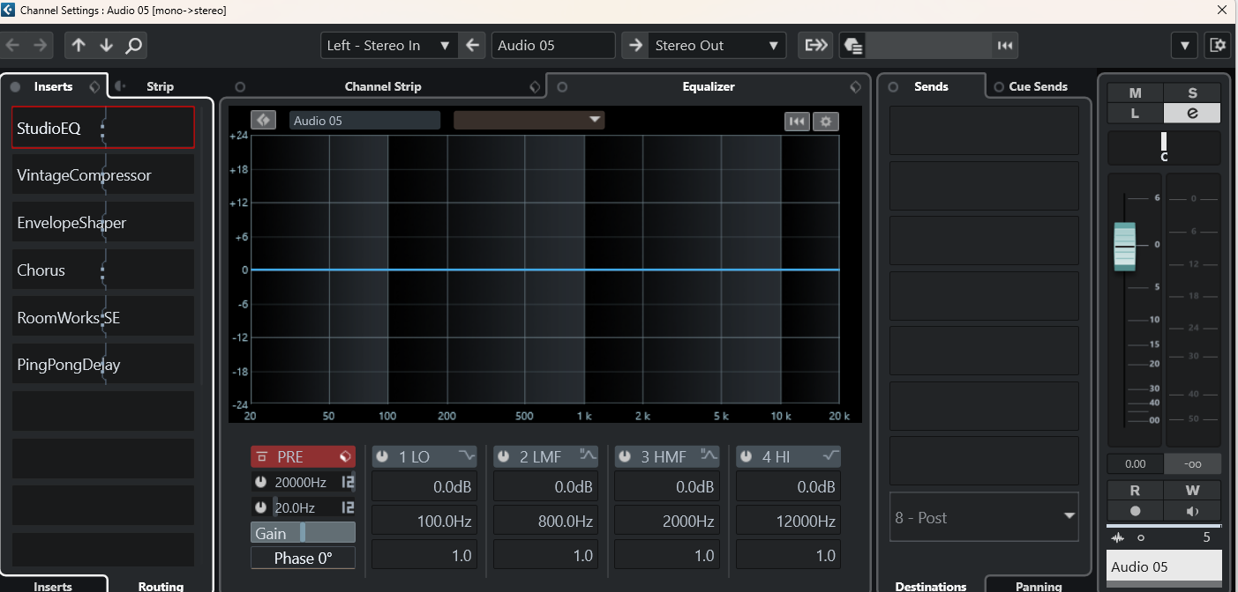The height and width of the screenshot is (592, 1238).
Task: Go to previous channel with up arrow
Action: 79,45
